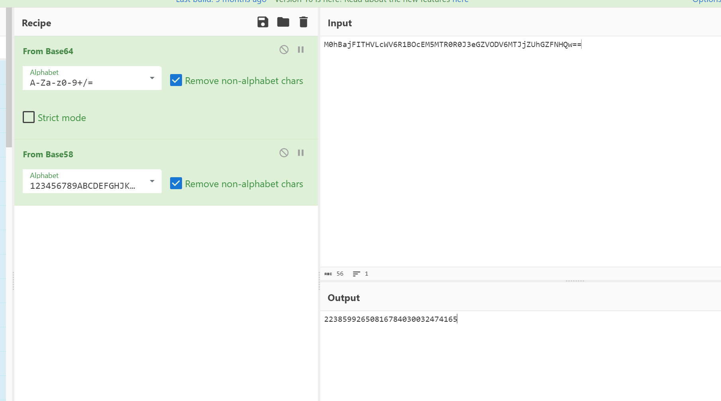This screenshot has width=721, height=401.
Task: Disable the From Base58 operation
Action: 284,153
